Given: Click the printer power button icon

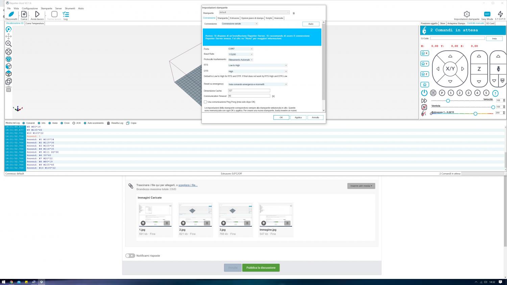Looking at the screenshot, I should click(x=424, y=93).
